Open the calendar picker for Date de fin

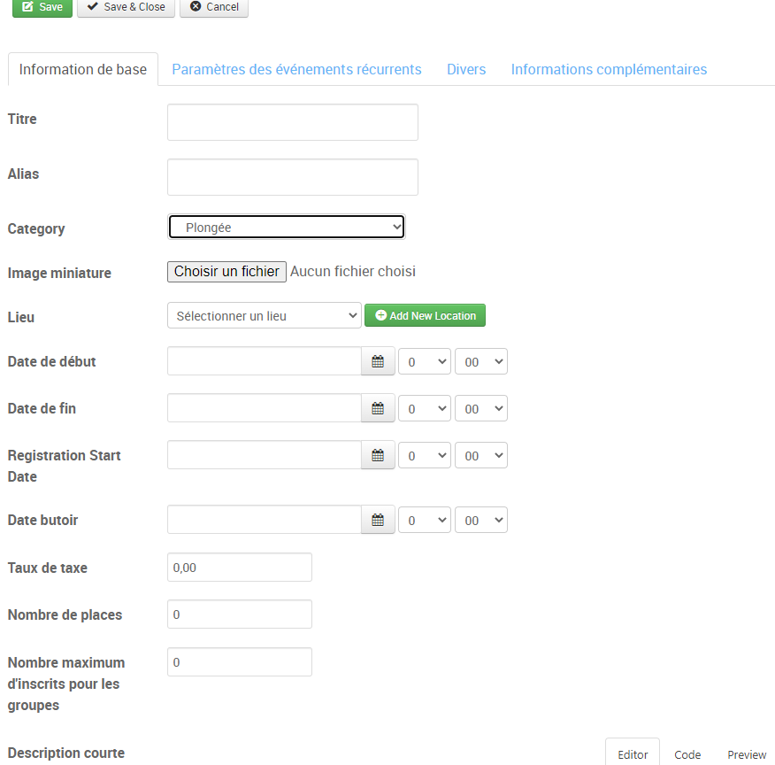coord(378,408)
